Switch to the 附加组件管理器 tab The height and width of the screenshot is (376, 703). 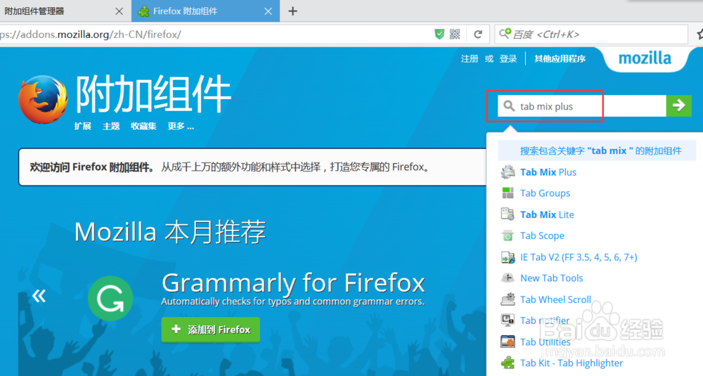65,11
